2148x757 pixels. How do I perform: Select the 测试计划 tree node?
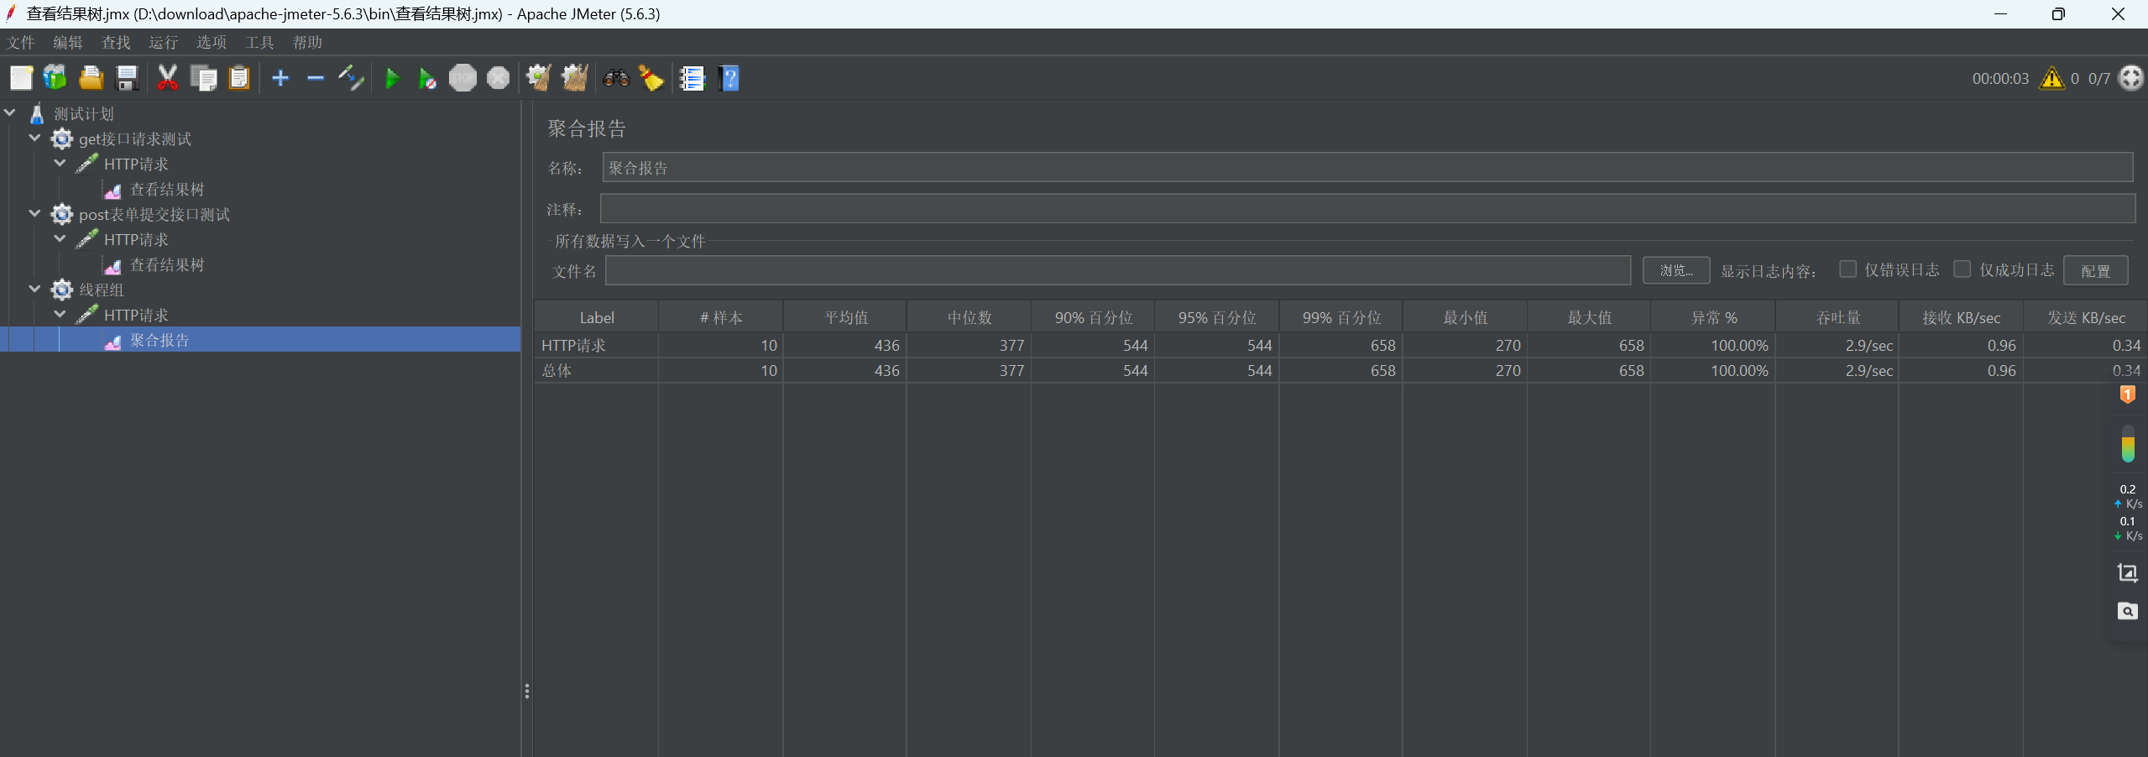(x=84, y=113)
